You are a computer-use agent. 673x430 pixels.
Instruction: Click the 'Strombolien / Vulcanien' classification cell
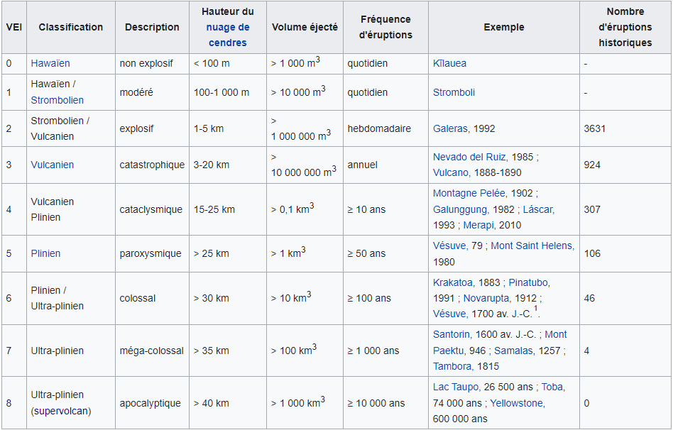click(x=71, y=128)
